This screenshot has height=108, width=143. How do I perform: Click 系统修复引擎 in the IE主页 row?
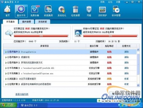coord(94,79)
